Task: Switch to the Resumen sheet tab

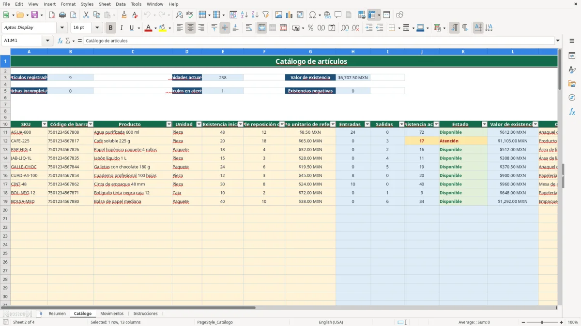Action: click(57, 313)
